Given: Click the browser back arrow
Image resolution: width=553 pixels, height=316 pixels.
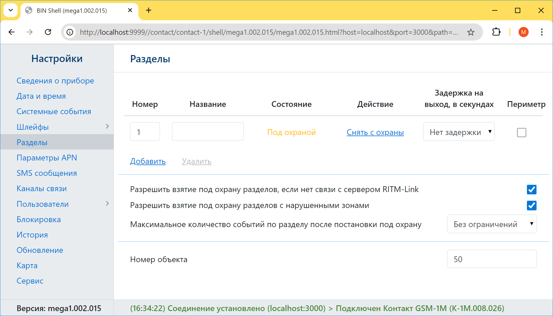Looking at the screenshot, I should [12, 32].
